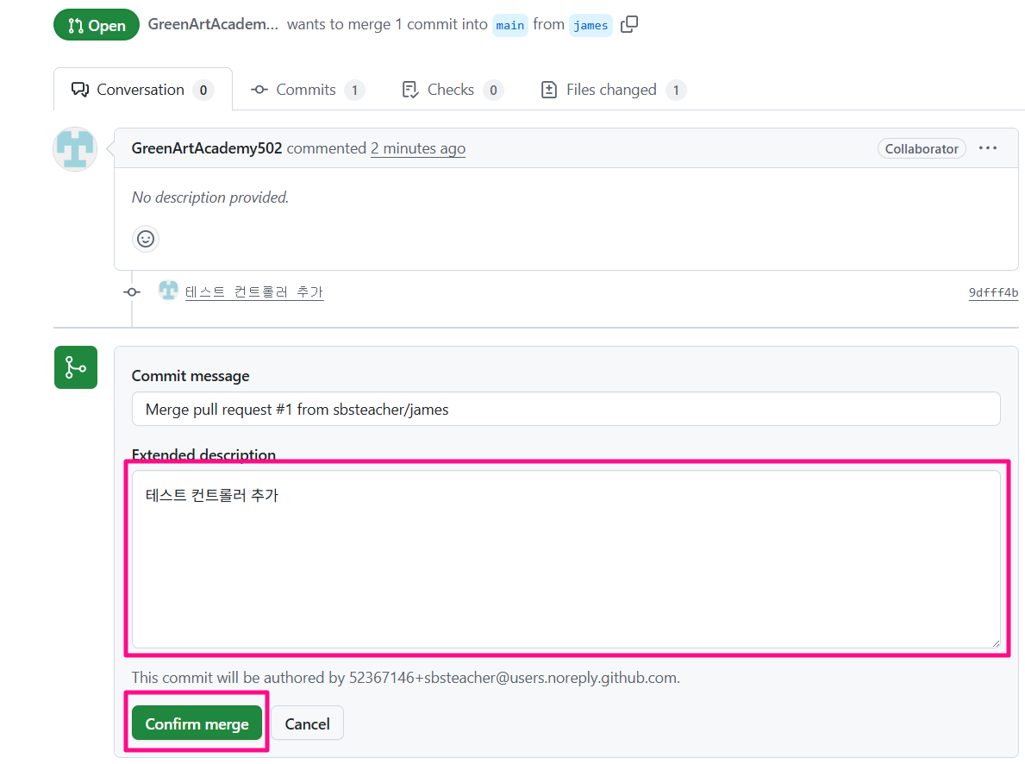Click the No description provided text

(x=210, y=197)
